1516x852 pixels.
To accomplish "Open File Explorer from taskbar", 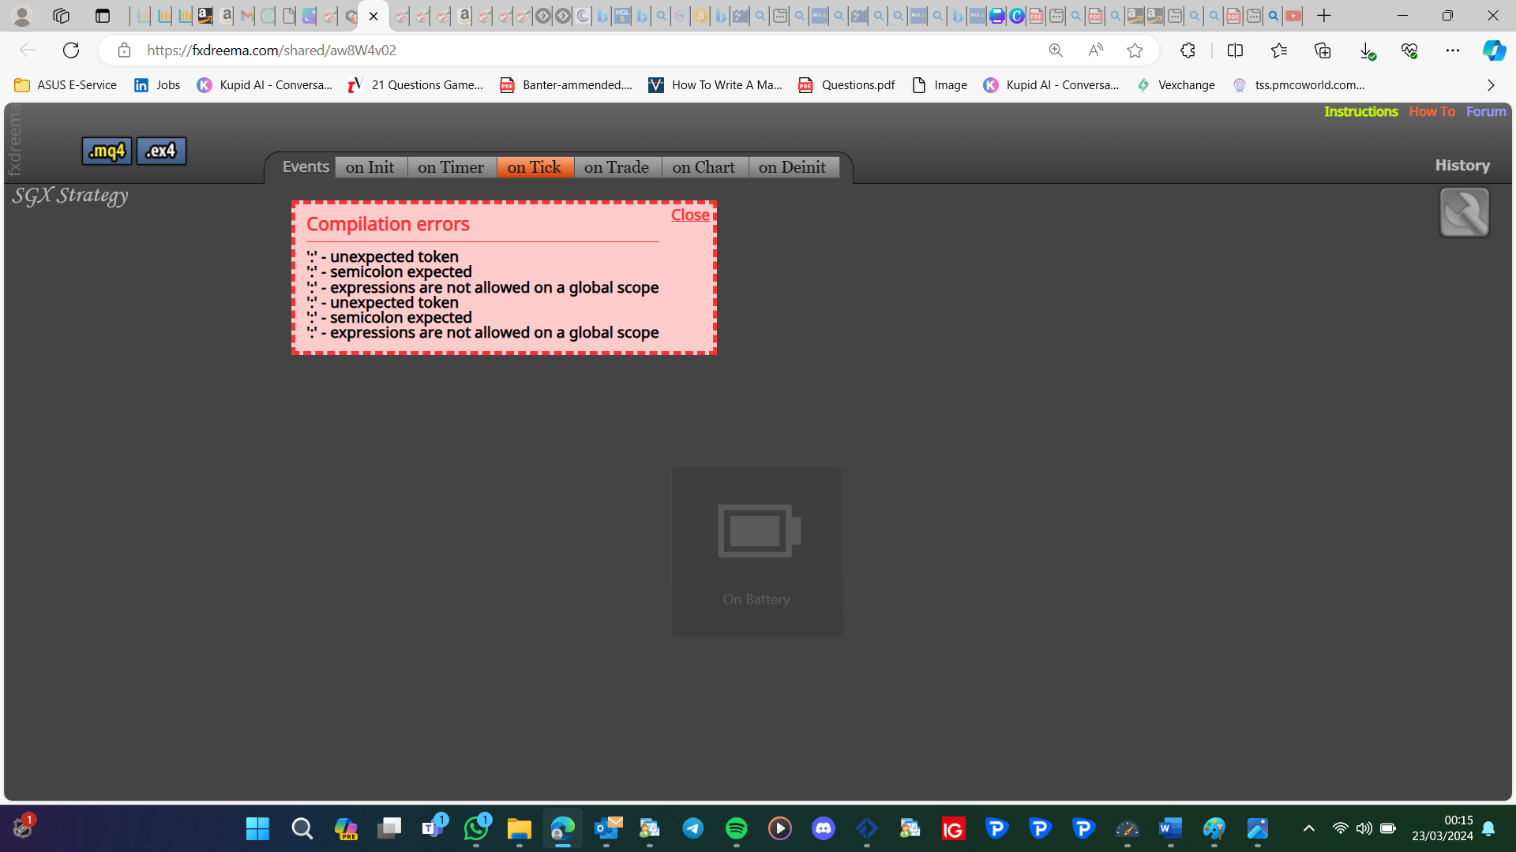I will [x=519, y=828].
